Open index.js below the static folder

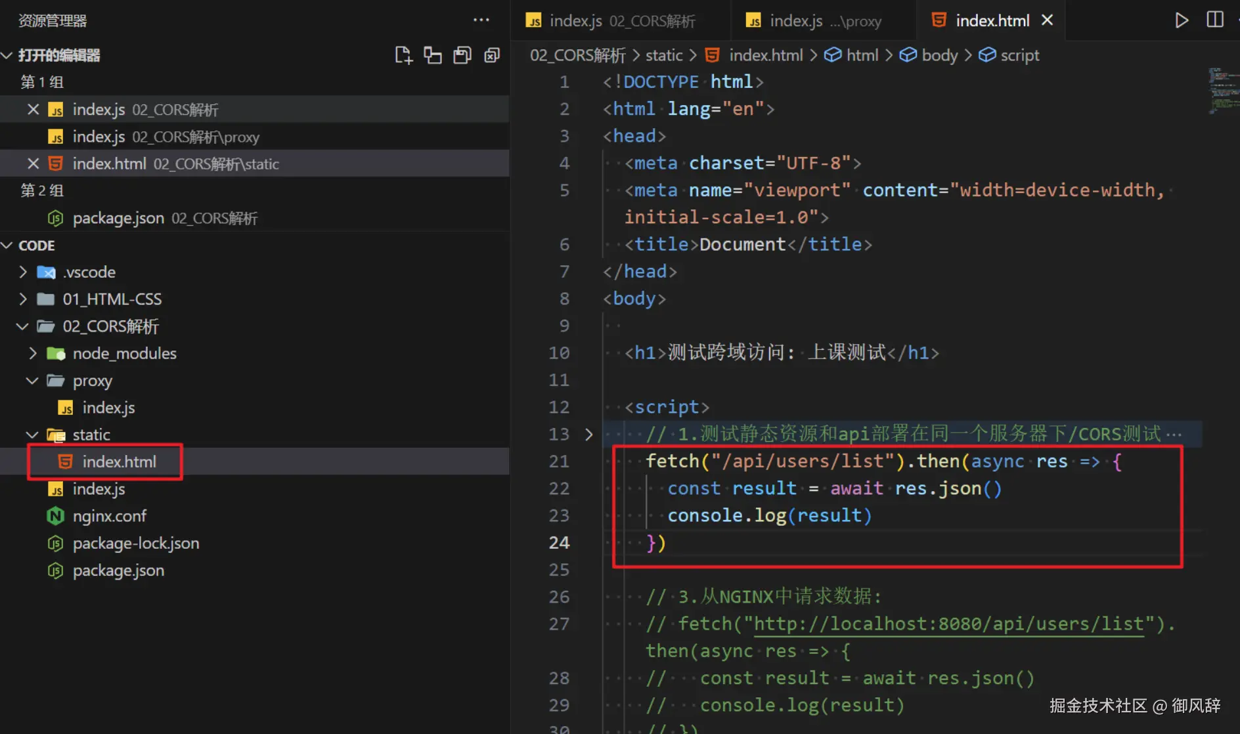(x=255, y=489)
